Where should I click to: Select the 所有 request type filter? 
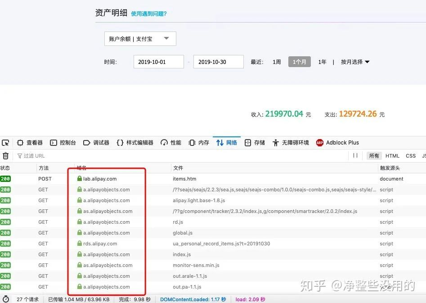pyautogui.click(x=374, y=156)
